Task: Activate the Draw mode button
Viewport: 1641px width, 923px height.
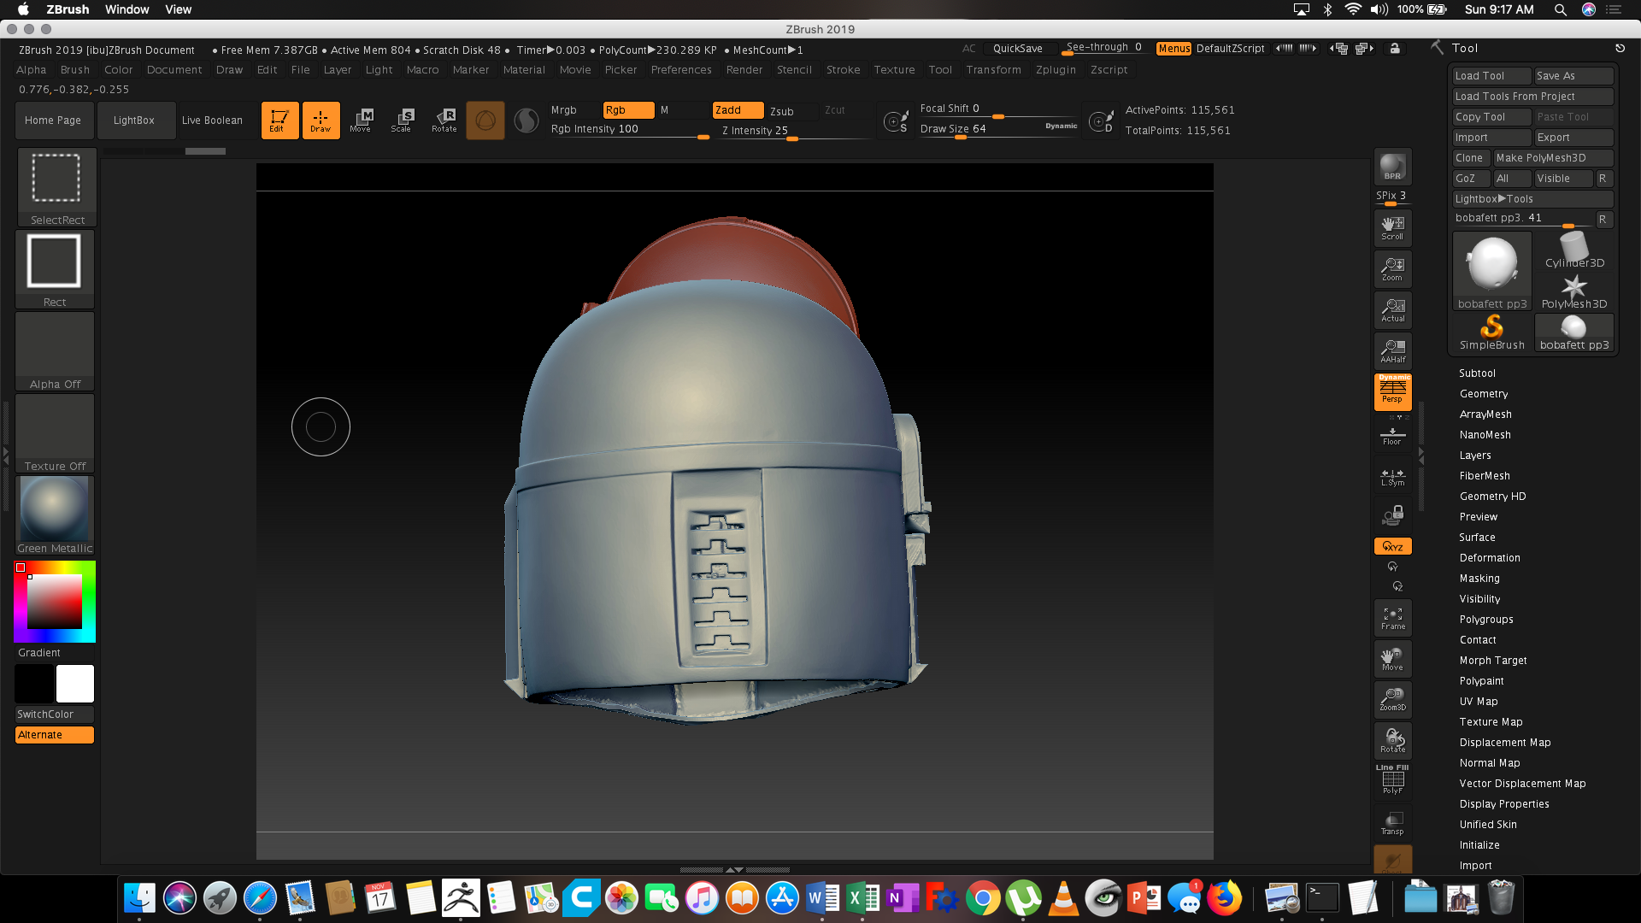Action: (321, 121)
